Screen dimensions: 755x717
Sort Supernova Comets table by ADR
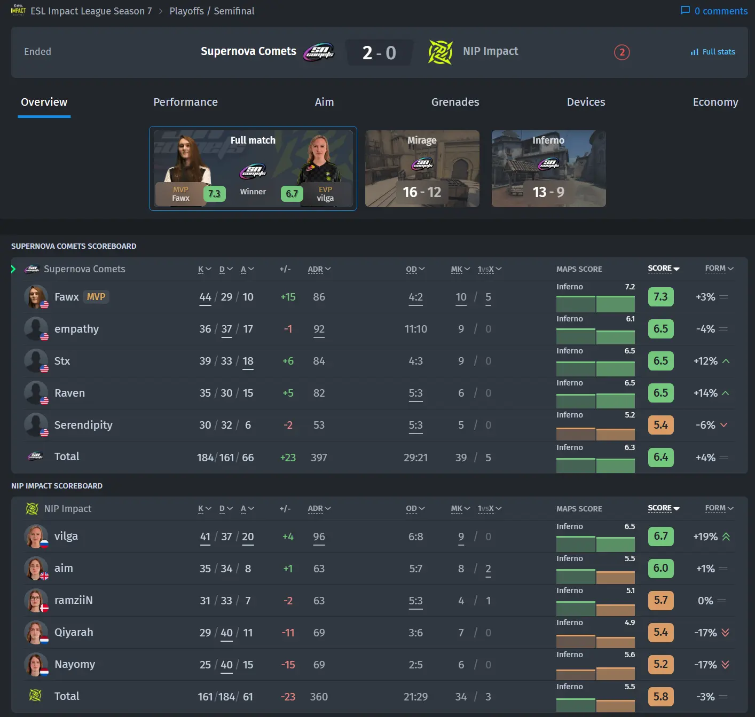pyautogui.click(x=319, y=269)
